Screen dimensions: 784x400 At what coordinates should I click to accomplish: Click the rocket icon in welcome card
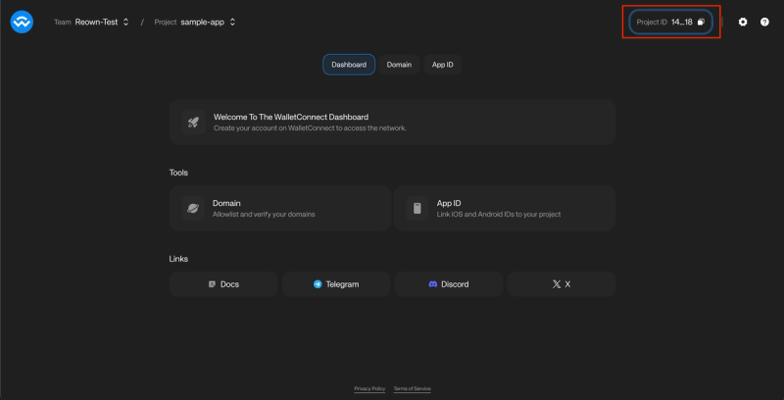tap(193, 122)
